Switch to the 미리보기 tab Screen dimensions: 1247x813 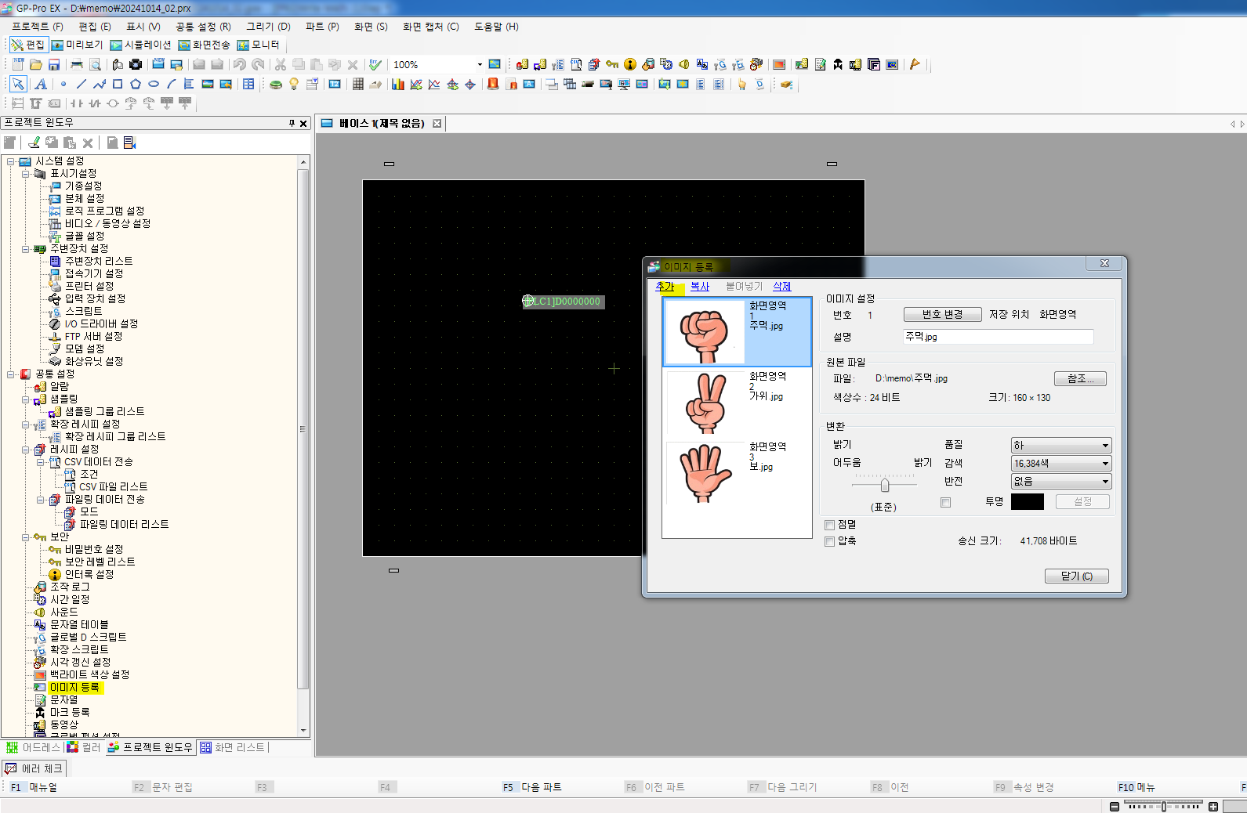(77, 45)
